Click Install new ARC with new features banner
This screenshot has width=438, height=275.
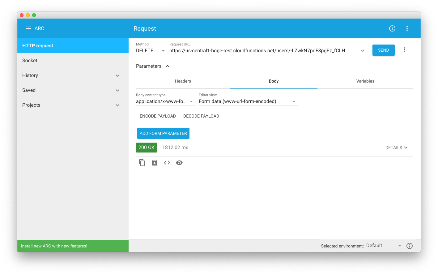[x=73, y=246]
